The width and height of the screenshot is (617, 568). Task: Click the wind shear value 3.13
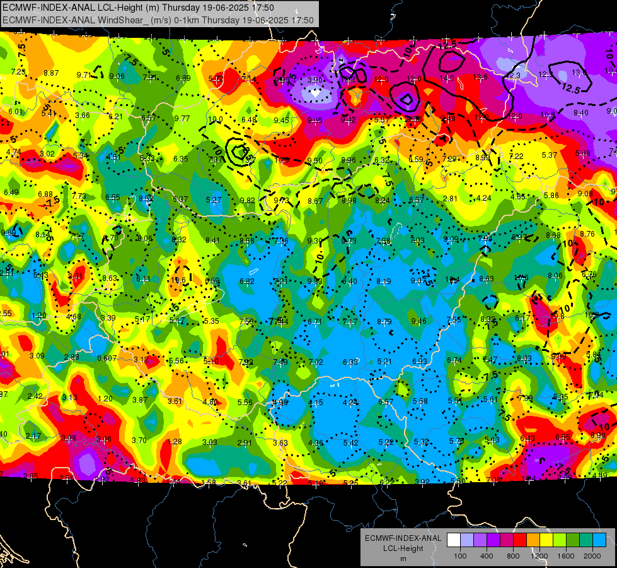click(70, 398)
